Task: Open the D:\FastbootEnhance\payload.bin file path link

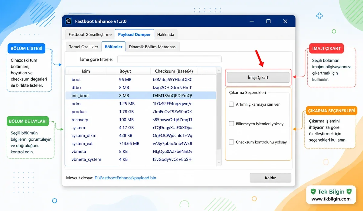Action: pyautogui.click(x=126, y=178)
